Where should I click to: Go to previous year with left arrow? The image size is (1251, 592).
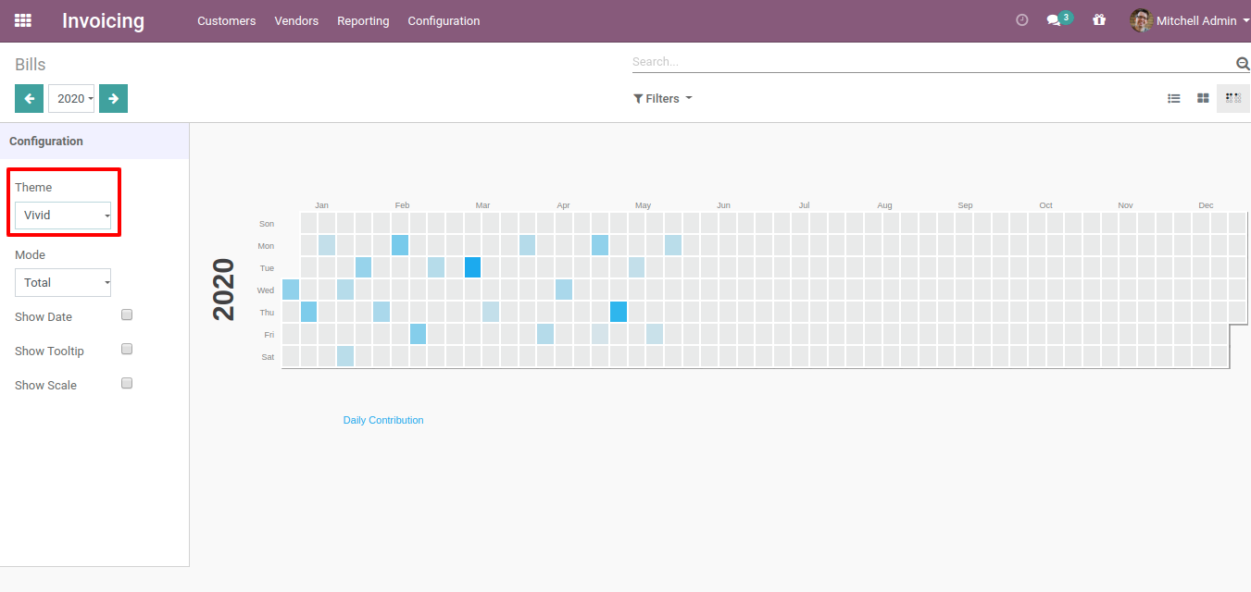tap(29, 98)
